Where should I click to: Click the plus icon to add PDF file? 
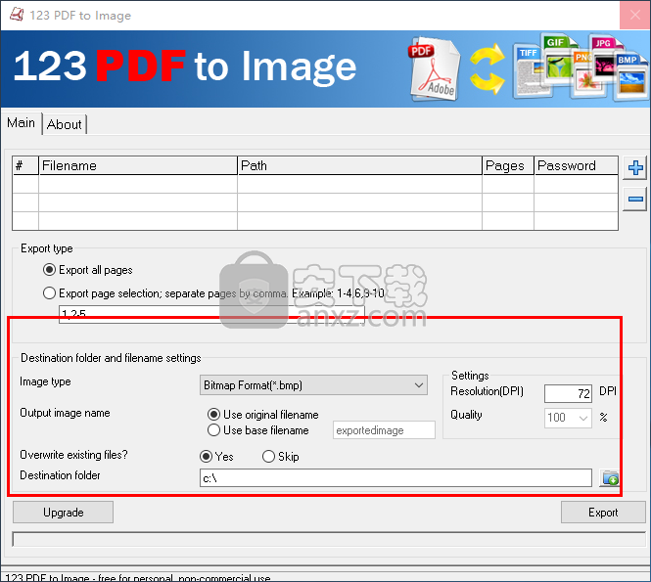click(x=634, y=168)
